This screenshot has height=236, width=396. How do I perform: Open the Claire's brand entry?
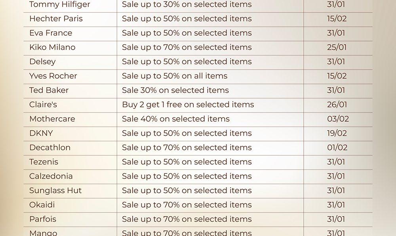click(x=43, y=105)
